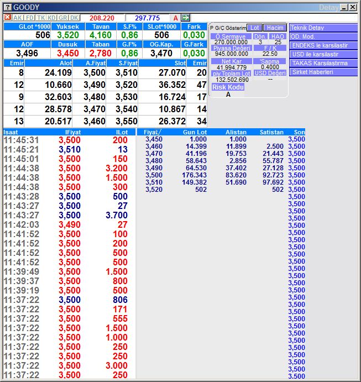Click ENDEKS le karsilastir
Screen dimensions: 361x382
[323, 45]
